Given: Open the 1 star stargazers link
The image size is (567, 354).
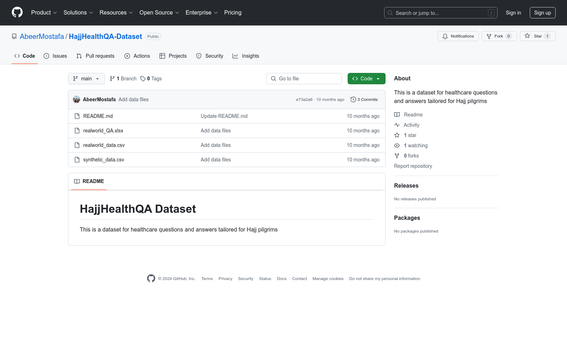Looking at the screenshot, I should click(x=405, y=135).
